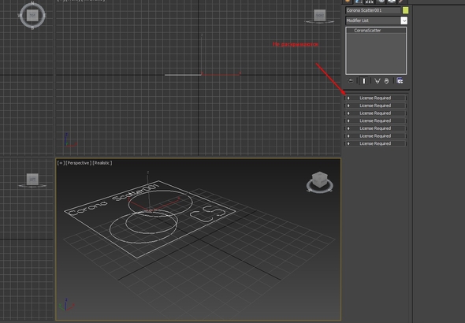
Task: Open the Motion command panel tab
Action: tap(381, 2)
